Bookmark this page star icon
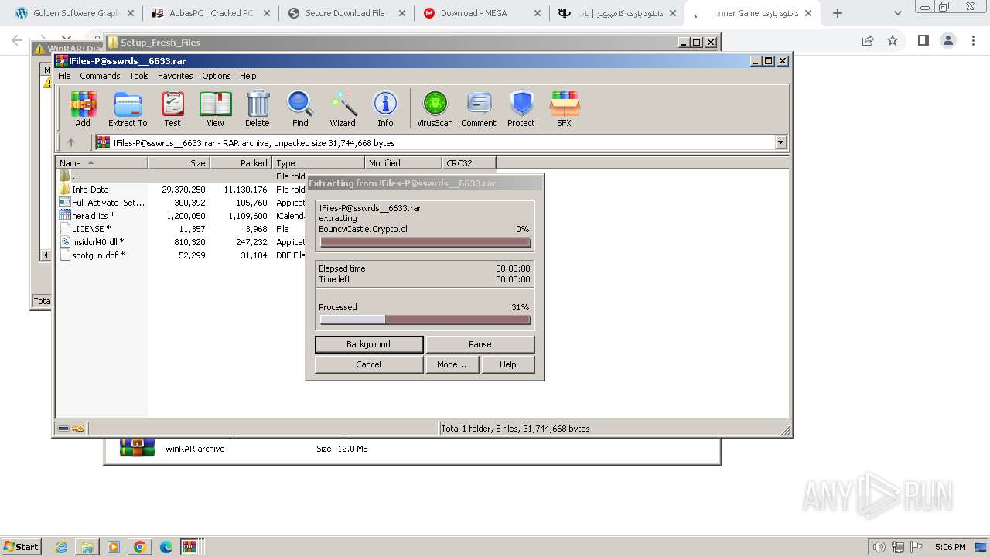 (x=893, y=40)
